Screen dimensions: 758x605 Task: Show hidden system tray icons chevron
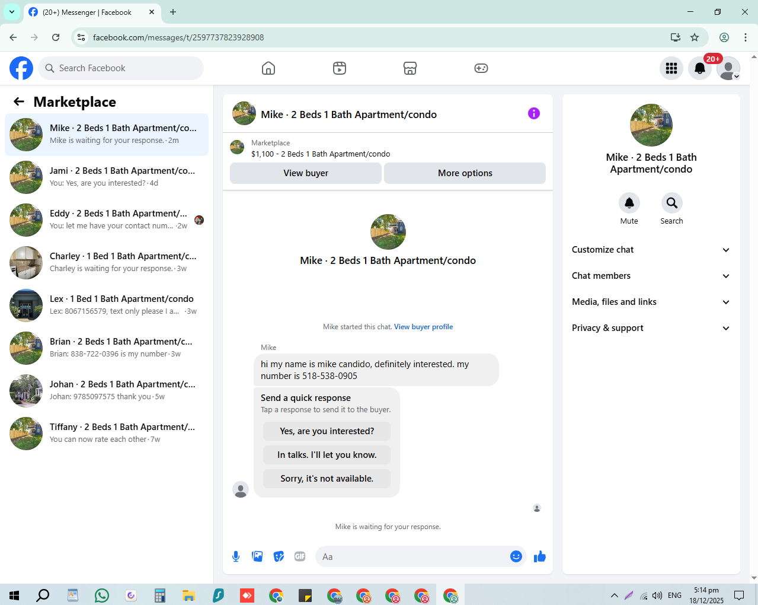615,595
